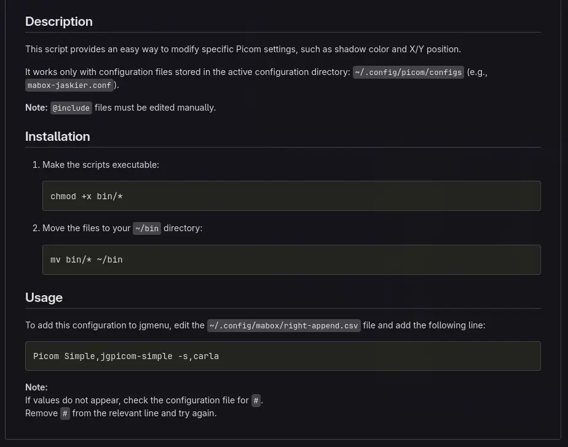Click the chmod +x bin/* code block

(x=291, y=196)
